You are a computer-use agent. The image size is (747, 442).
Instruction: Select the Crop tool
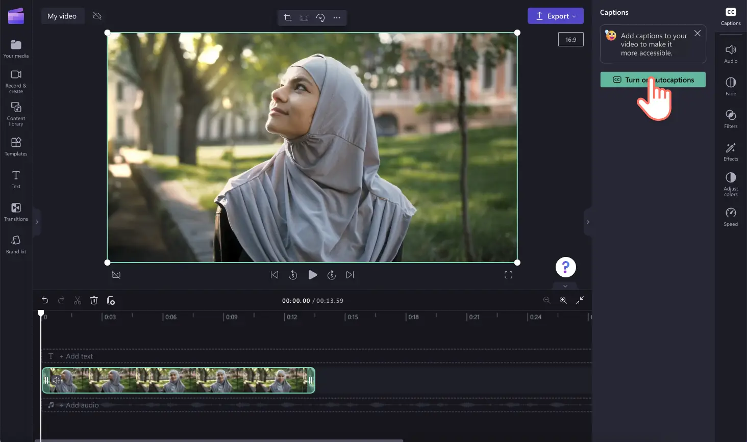click(288, 18)
